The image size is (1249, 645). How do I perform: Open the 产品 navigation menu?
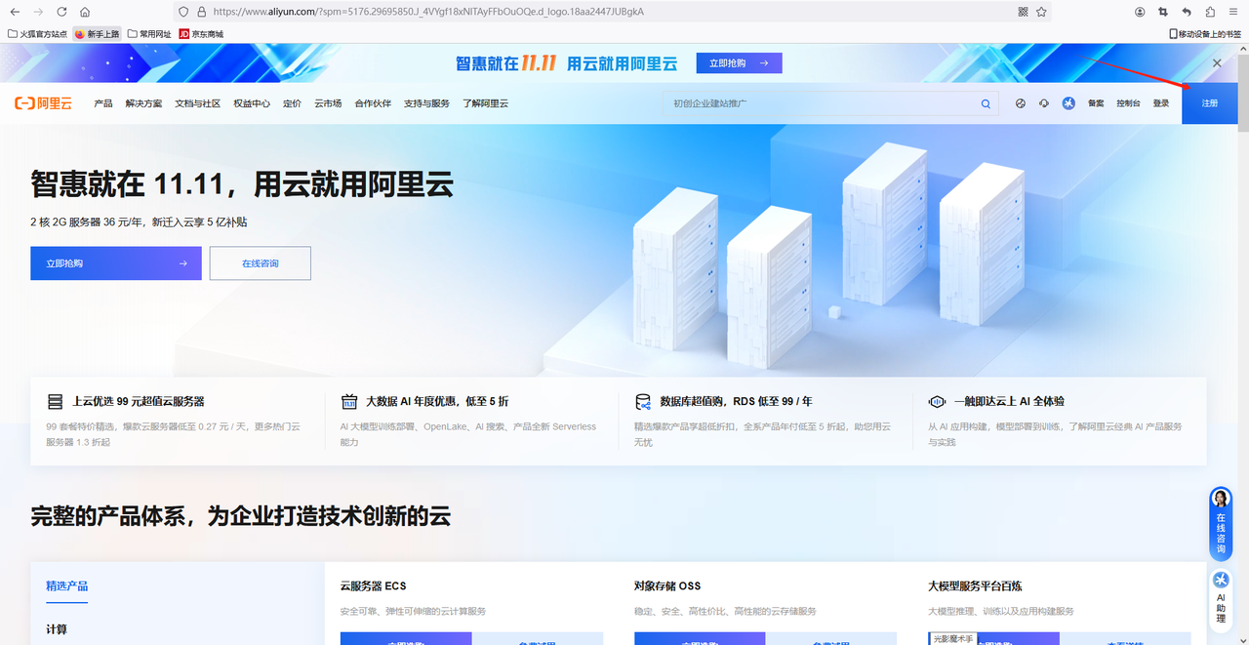click(103, 103)
